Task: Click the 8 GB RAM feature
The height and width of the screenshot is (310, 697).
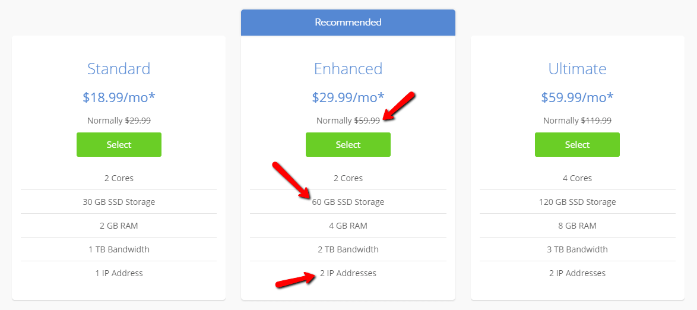Action: [577, 226]
